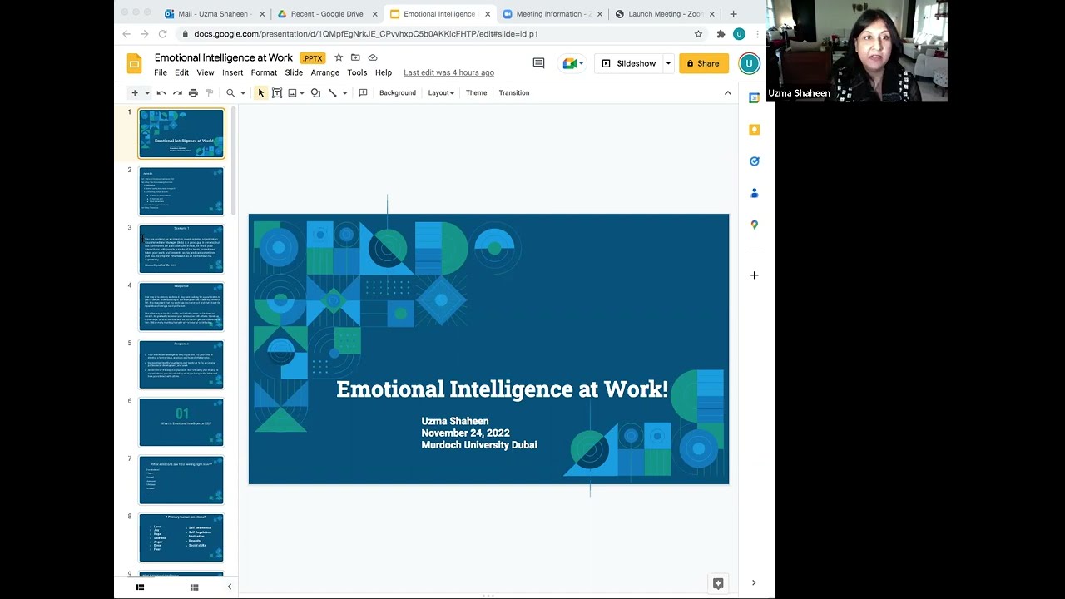Open the Google Meet call dropdown

coord(572,63)
